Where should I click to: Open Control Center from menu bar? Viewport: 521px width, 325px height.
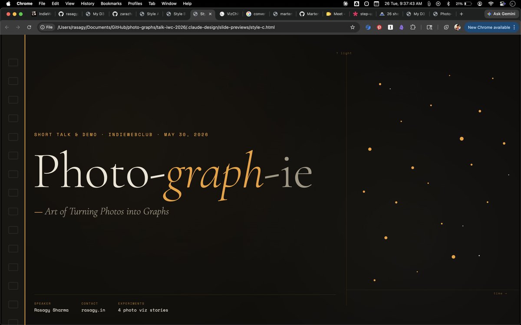[503, 3]
